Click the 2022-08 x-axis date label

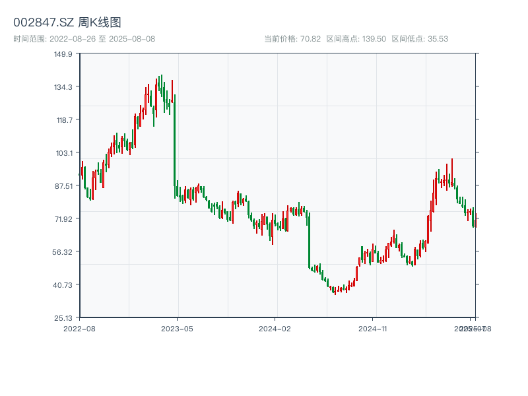point(79,328)
